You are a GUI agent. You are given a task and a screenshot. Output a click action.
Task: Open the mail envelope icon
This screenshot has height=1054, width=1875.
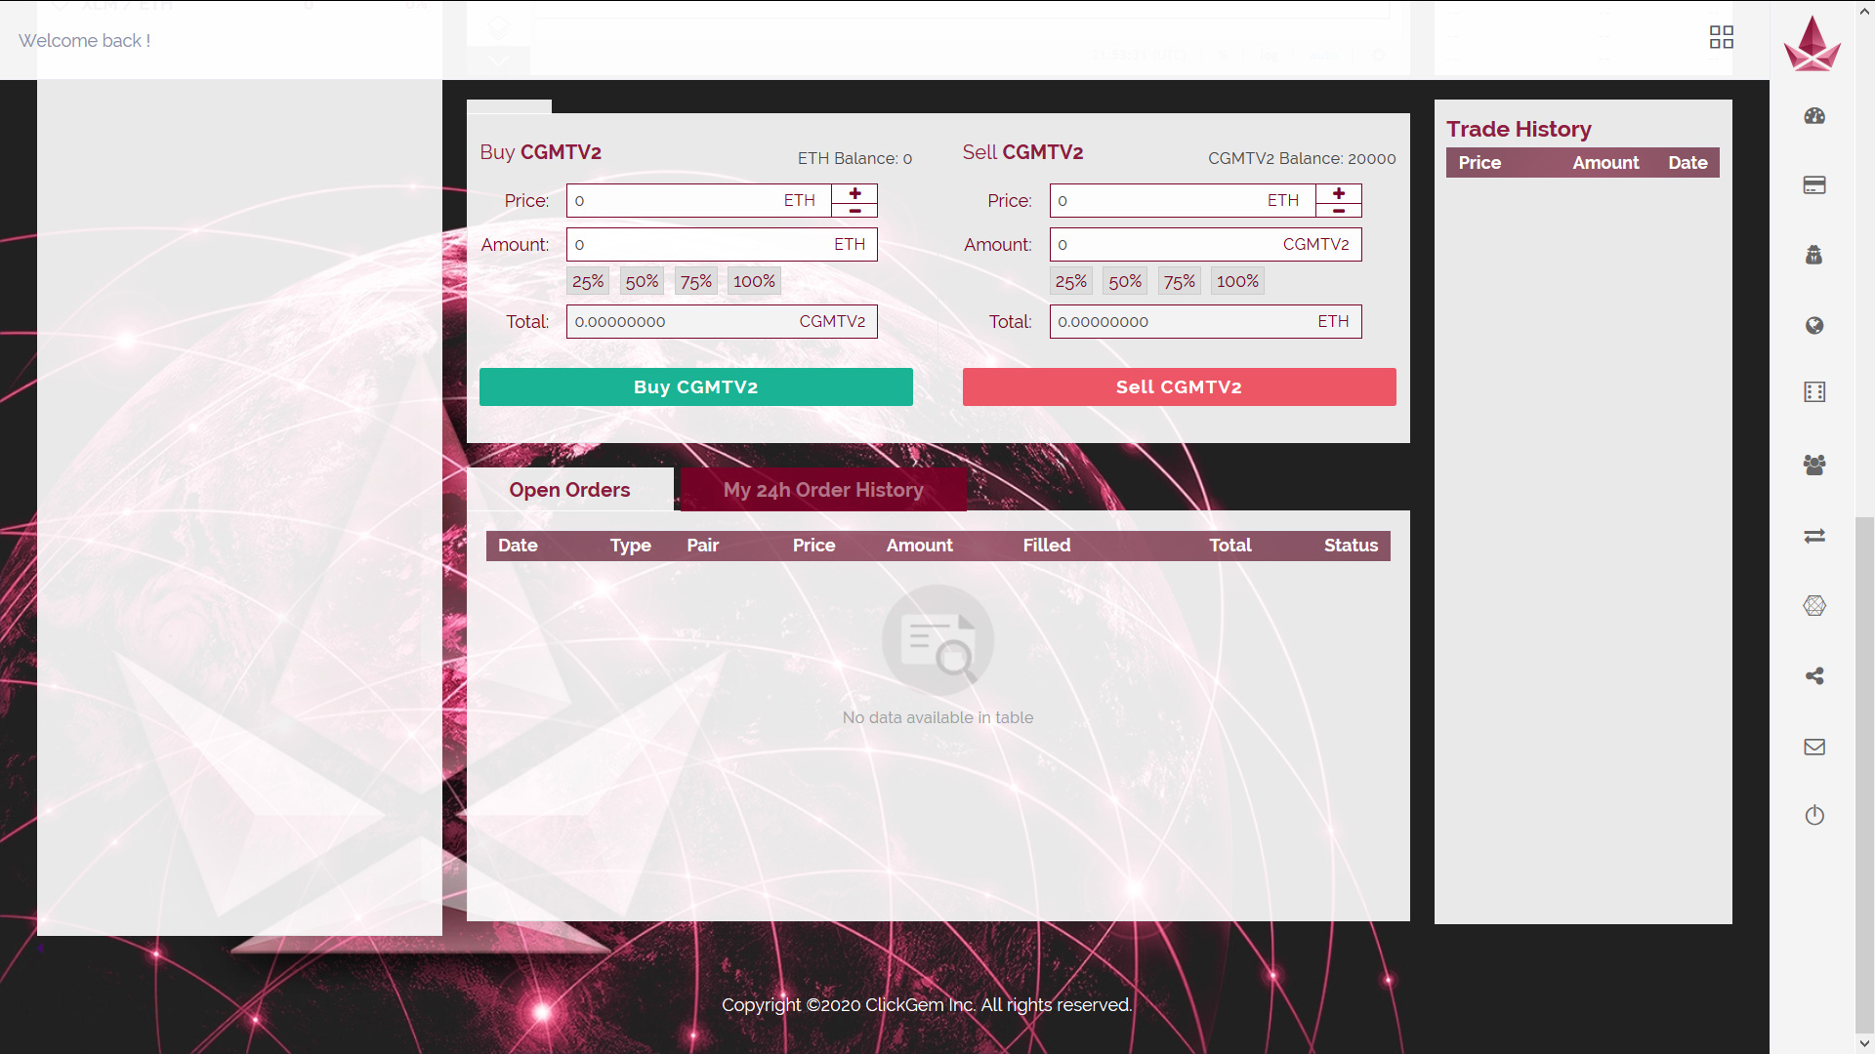point(1814,747)
